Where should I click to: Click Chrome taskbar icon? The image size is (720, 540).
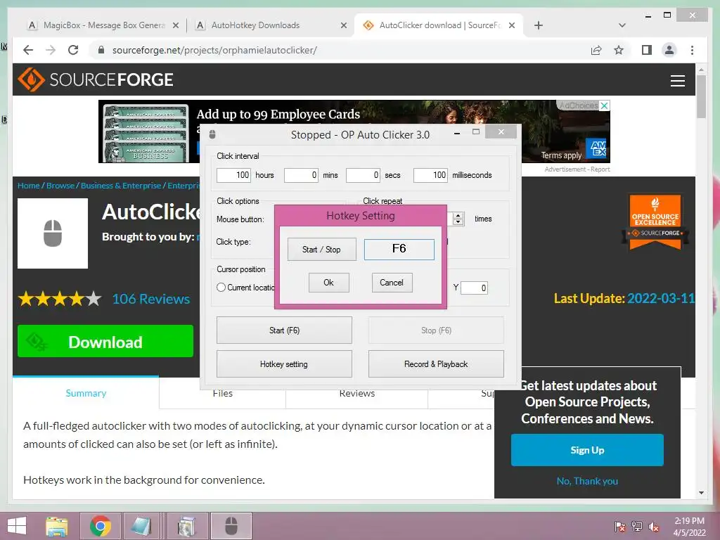point(101,526)
